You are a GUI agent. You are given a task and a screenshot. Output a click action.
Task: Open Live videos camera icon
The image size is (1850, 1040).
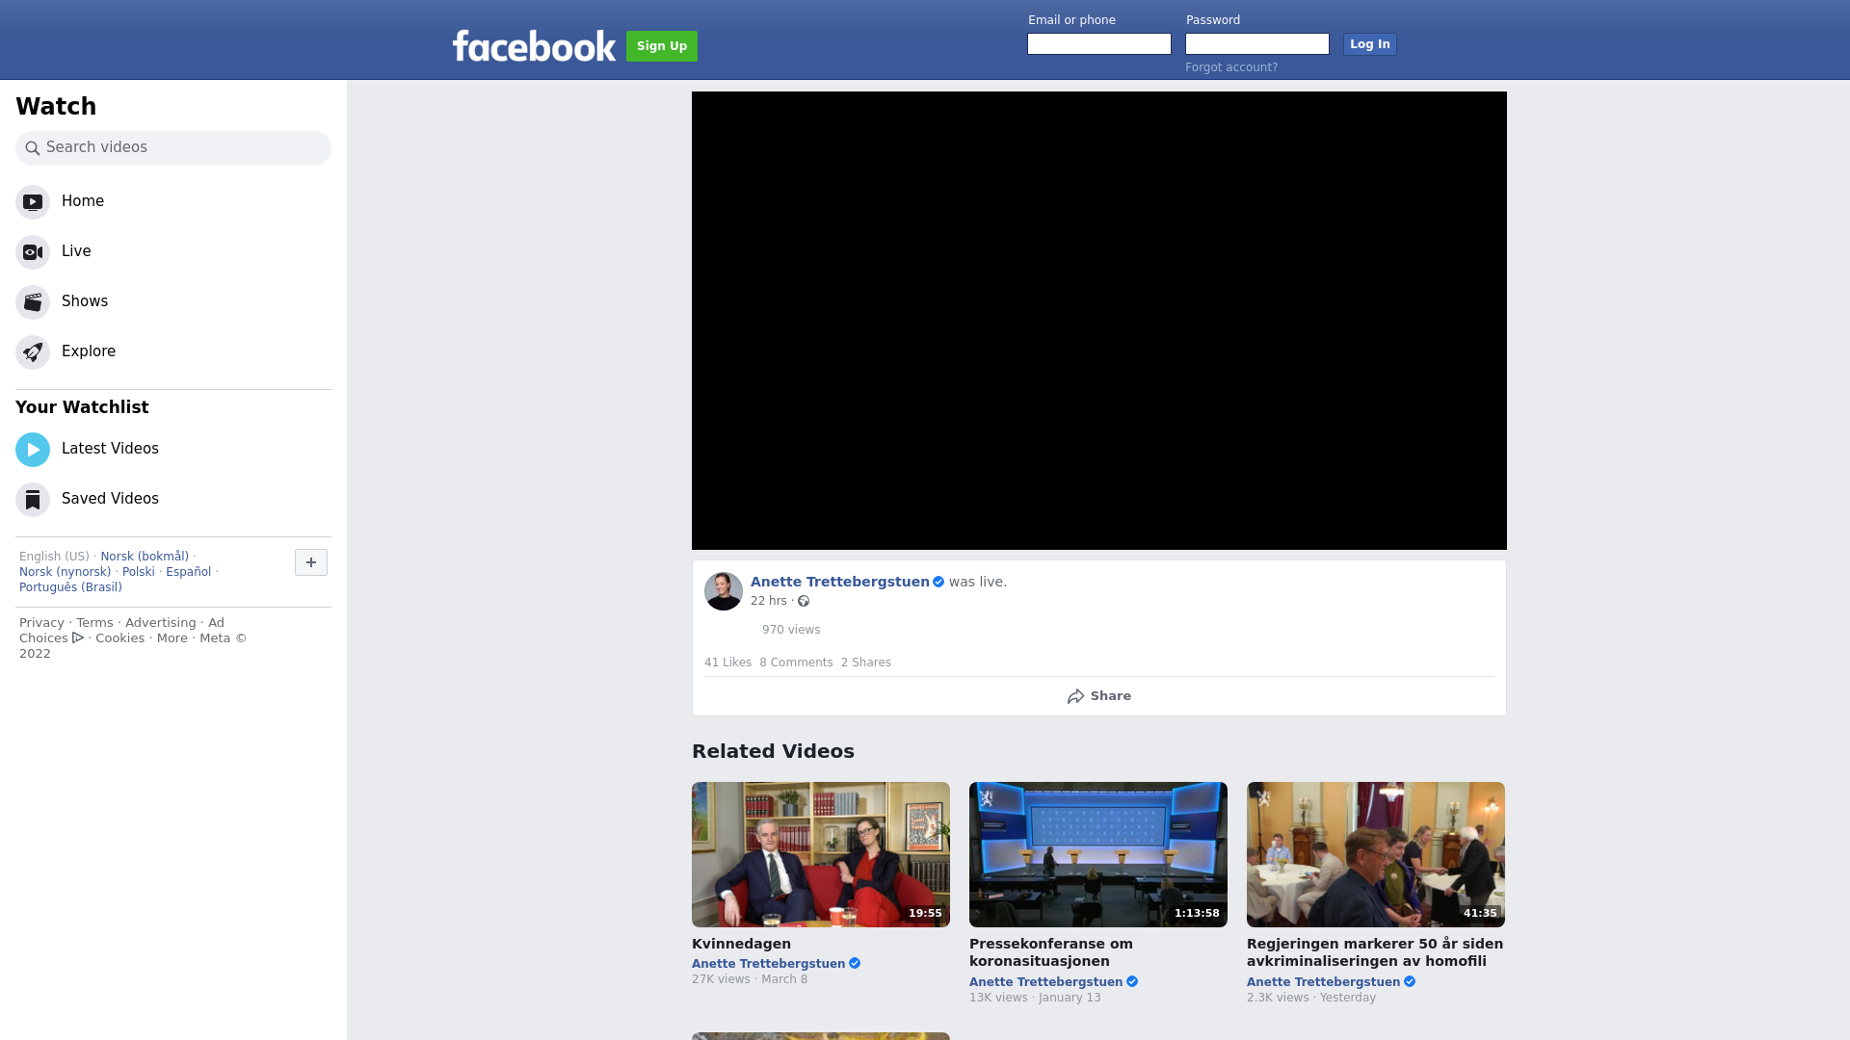[x=33, y=252]
